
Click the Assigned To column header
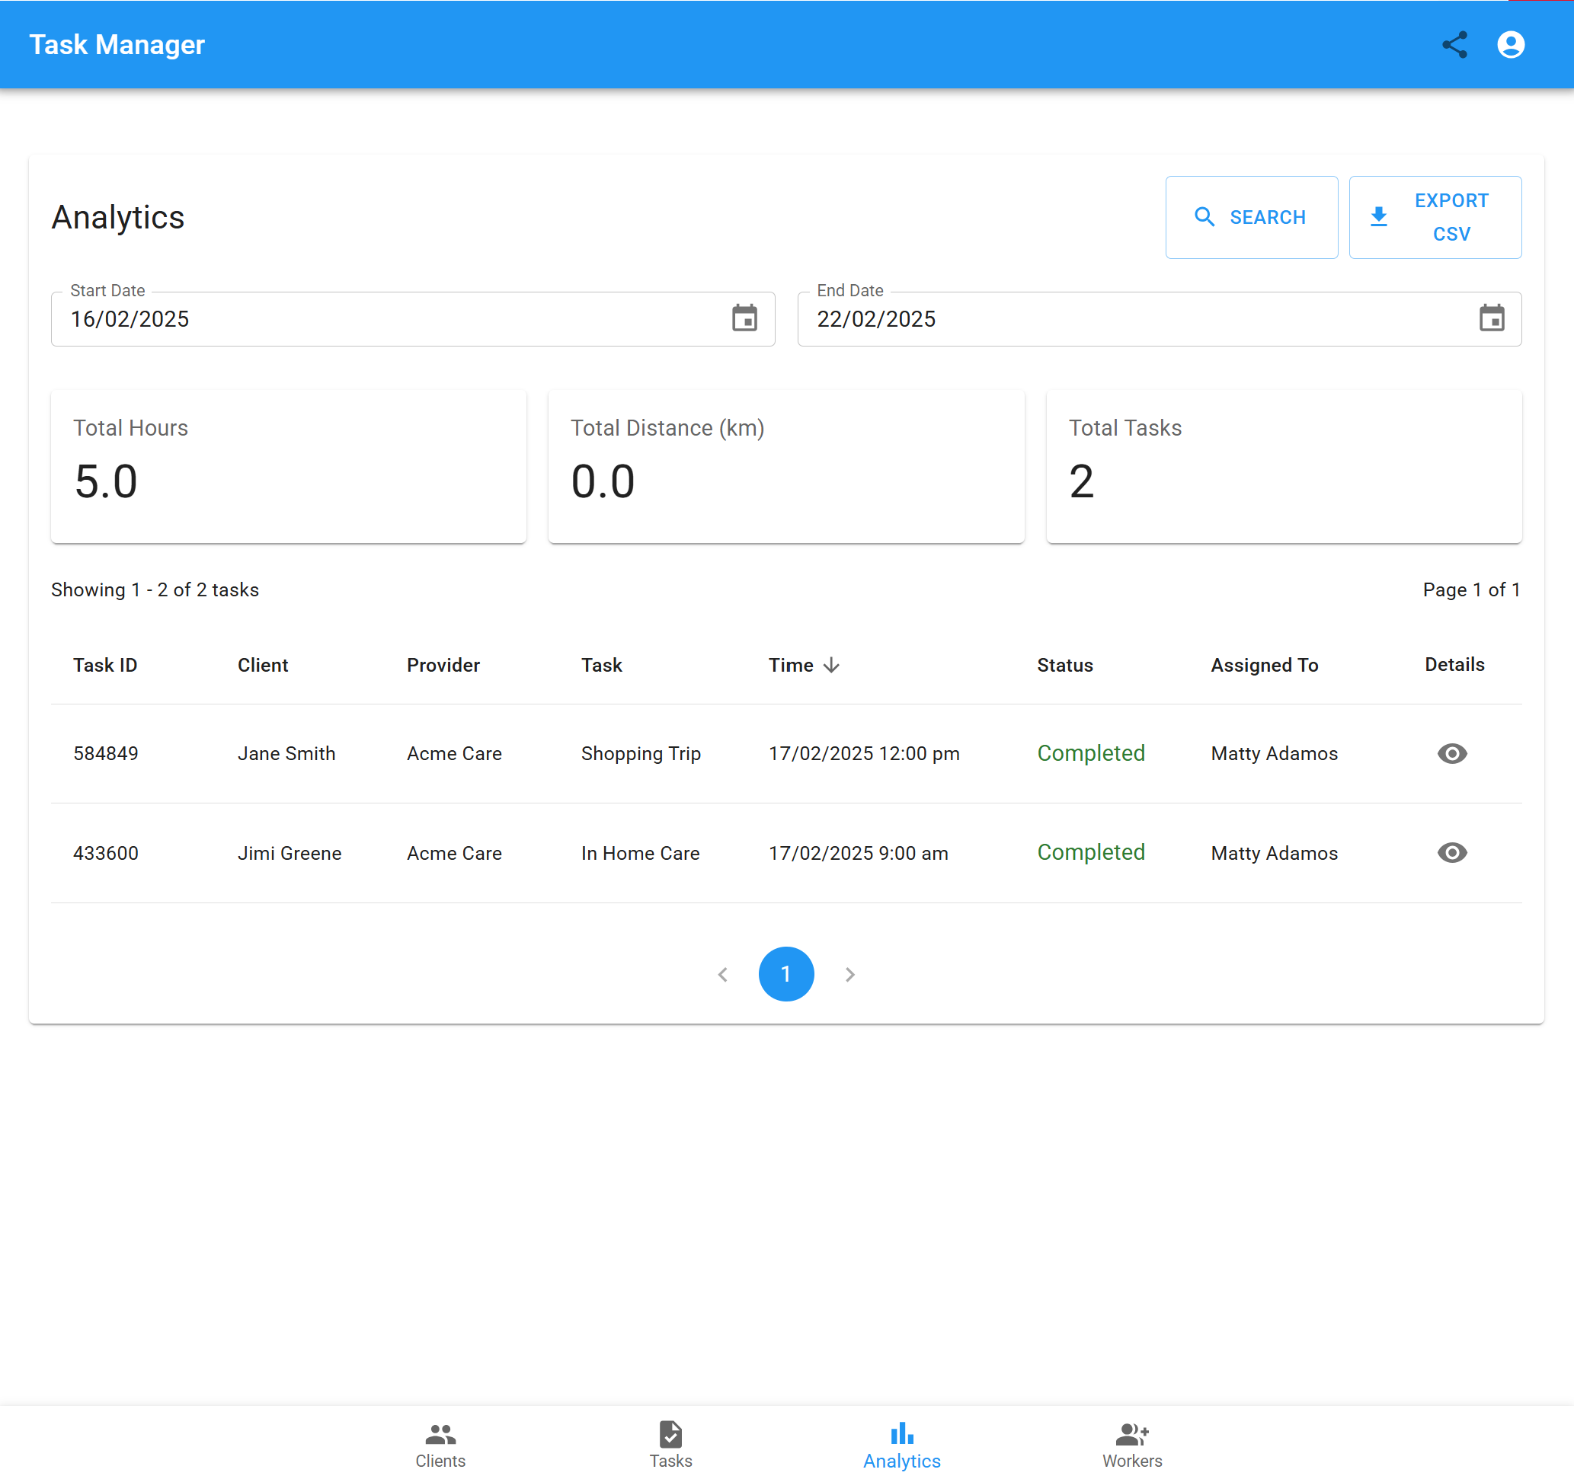tap(1265, 665)
